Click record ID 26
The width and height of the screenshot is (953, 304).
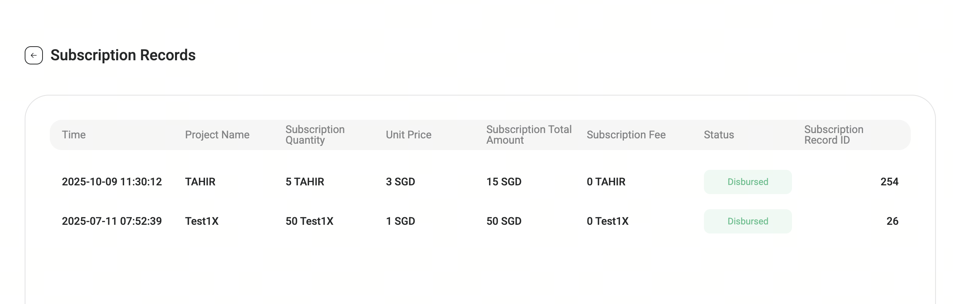pos(892,221)
